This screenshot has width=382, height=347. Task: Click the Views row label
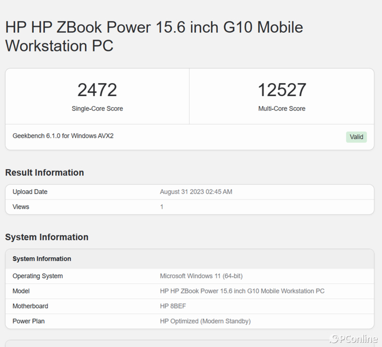21,207
